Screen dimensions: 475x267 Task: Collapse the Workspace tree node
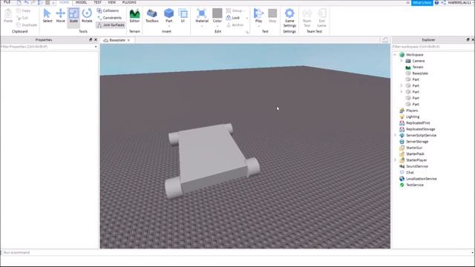click(395, 55)
